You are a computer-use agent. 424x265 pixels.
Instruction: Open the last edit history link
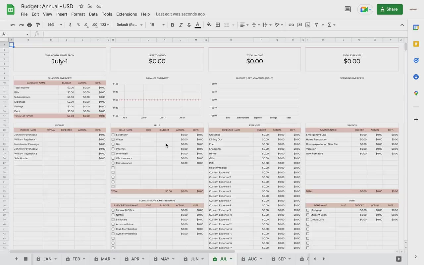(180, 14)
